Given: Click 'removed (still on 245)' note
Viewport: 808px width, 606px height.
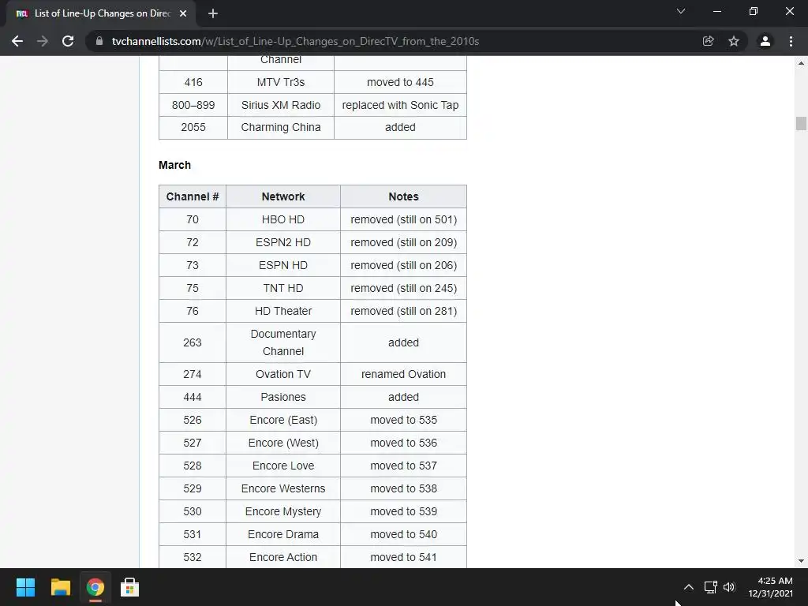Looking at the screenshot, I should click(x=403, y=288).
